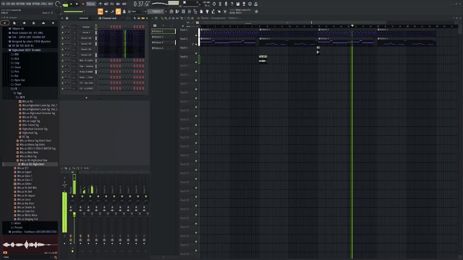
Task: Click the record button in transport
Action: (x=83, y=4)
